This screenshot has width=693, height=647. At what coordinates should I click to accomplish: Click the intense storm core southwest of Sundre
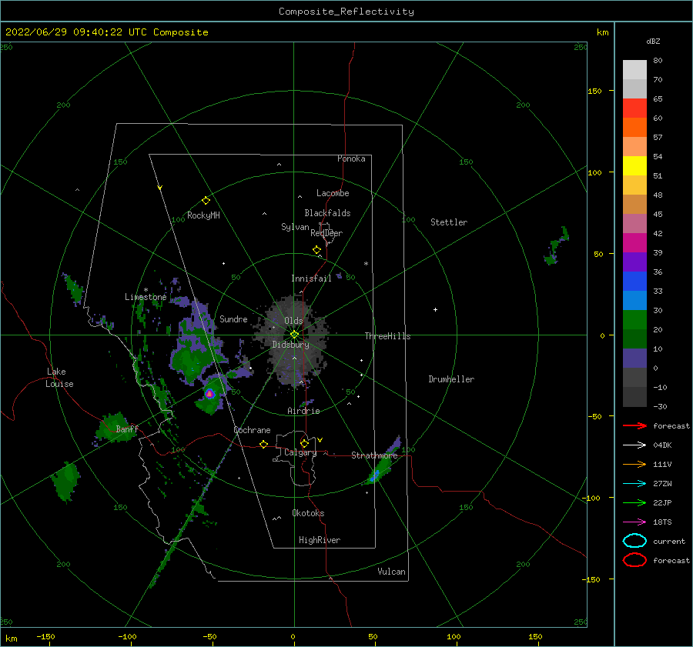coord(209,393)
